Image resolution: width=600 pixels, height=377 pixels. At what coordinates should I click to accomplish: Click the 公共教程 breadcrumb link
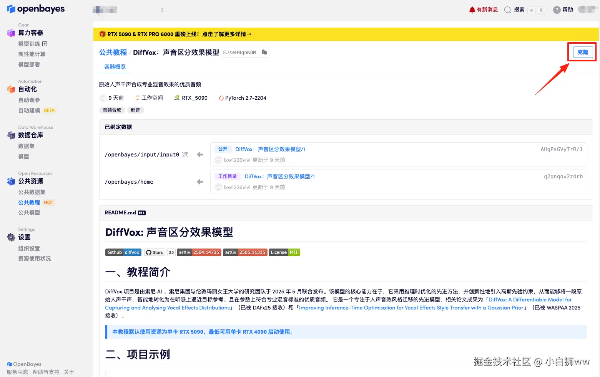(x=113, y=52)
